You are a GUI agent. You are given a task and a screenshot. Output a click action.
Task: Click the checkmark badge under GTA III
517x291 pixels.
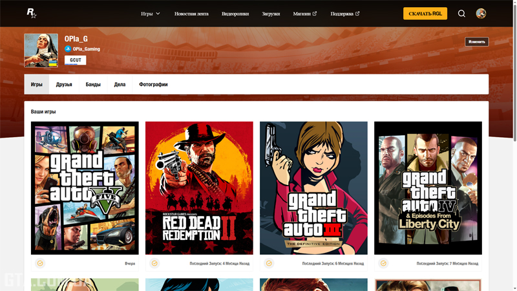pos(269,264)
